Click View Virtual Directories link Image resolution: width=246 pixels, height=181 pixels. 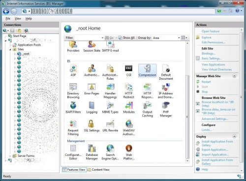(216, 69)
